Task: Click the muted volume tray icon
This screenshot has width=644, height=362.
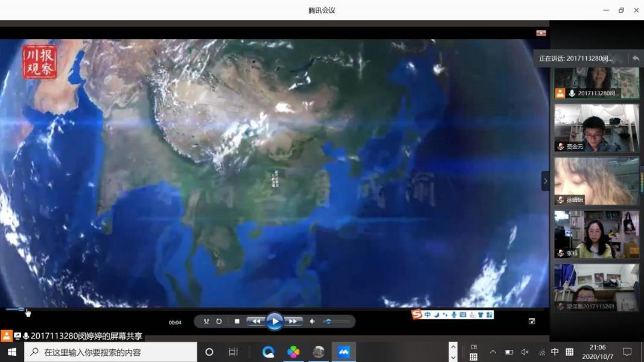Action: click(x=525, y=352)
